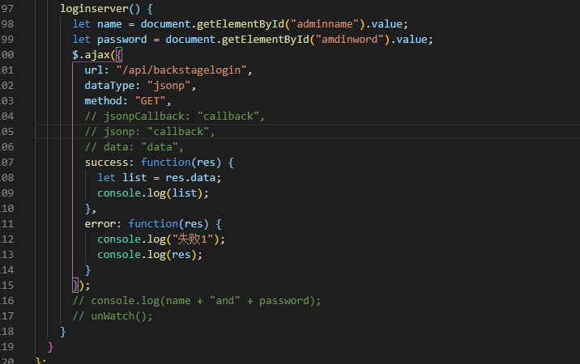Click the 'method' property key
Image resolution: width=580 pixels, height=364 pixels.
pos(103,101)
